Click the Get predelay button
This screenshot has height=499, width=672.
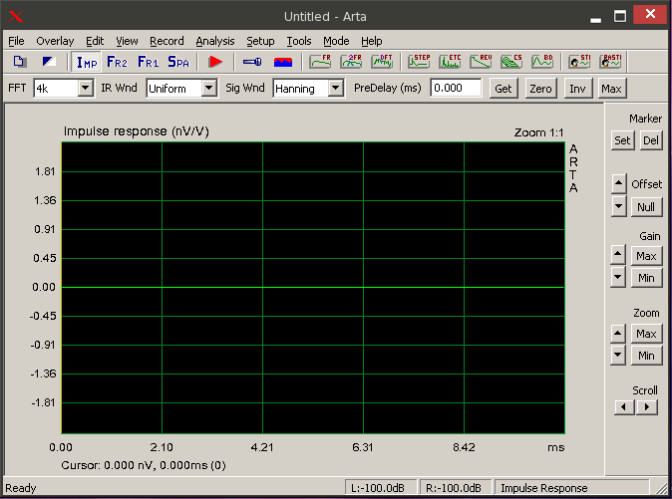[504, 89]
